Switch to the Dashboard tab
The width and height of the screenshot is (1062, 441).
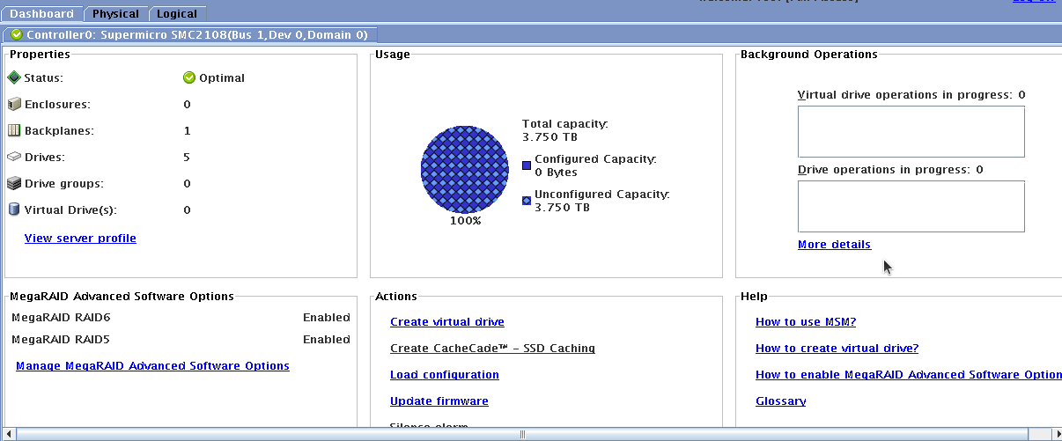point(41,13)
